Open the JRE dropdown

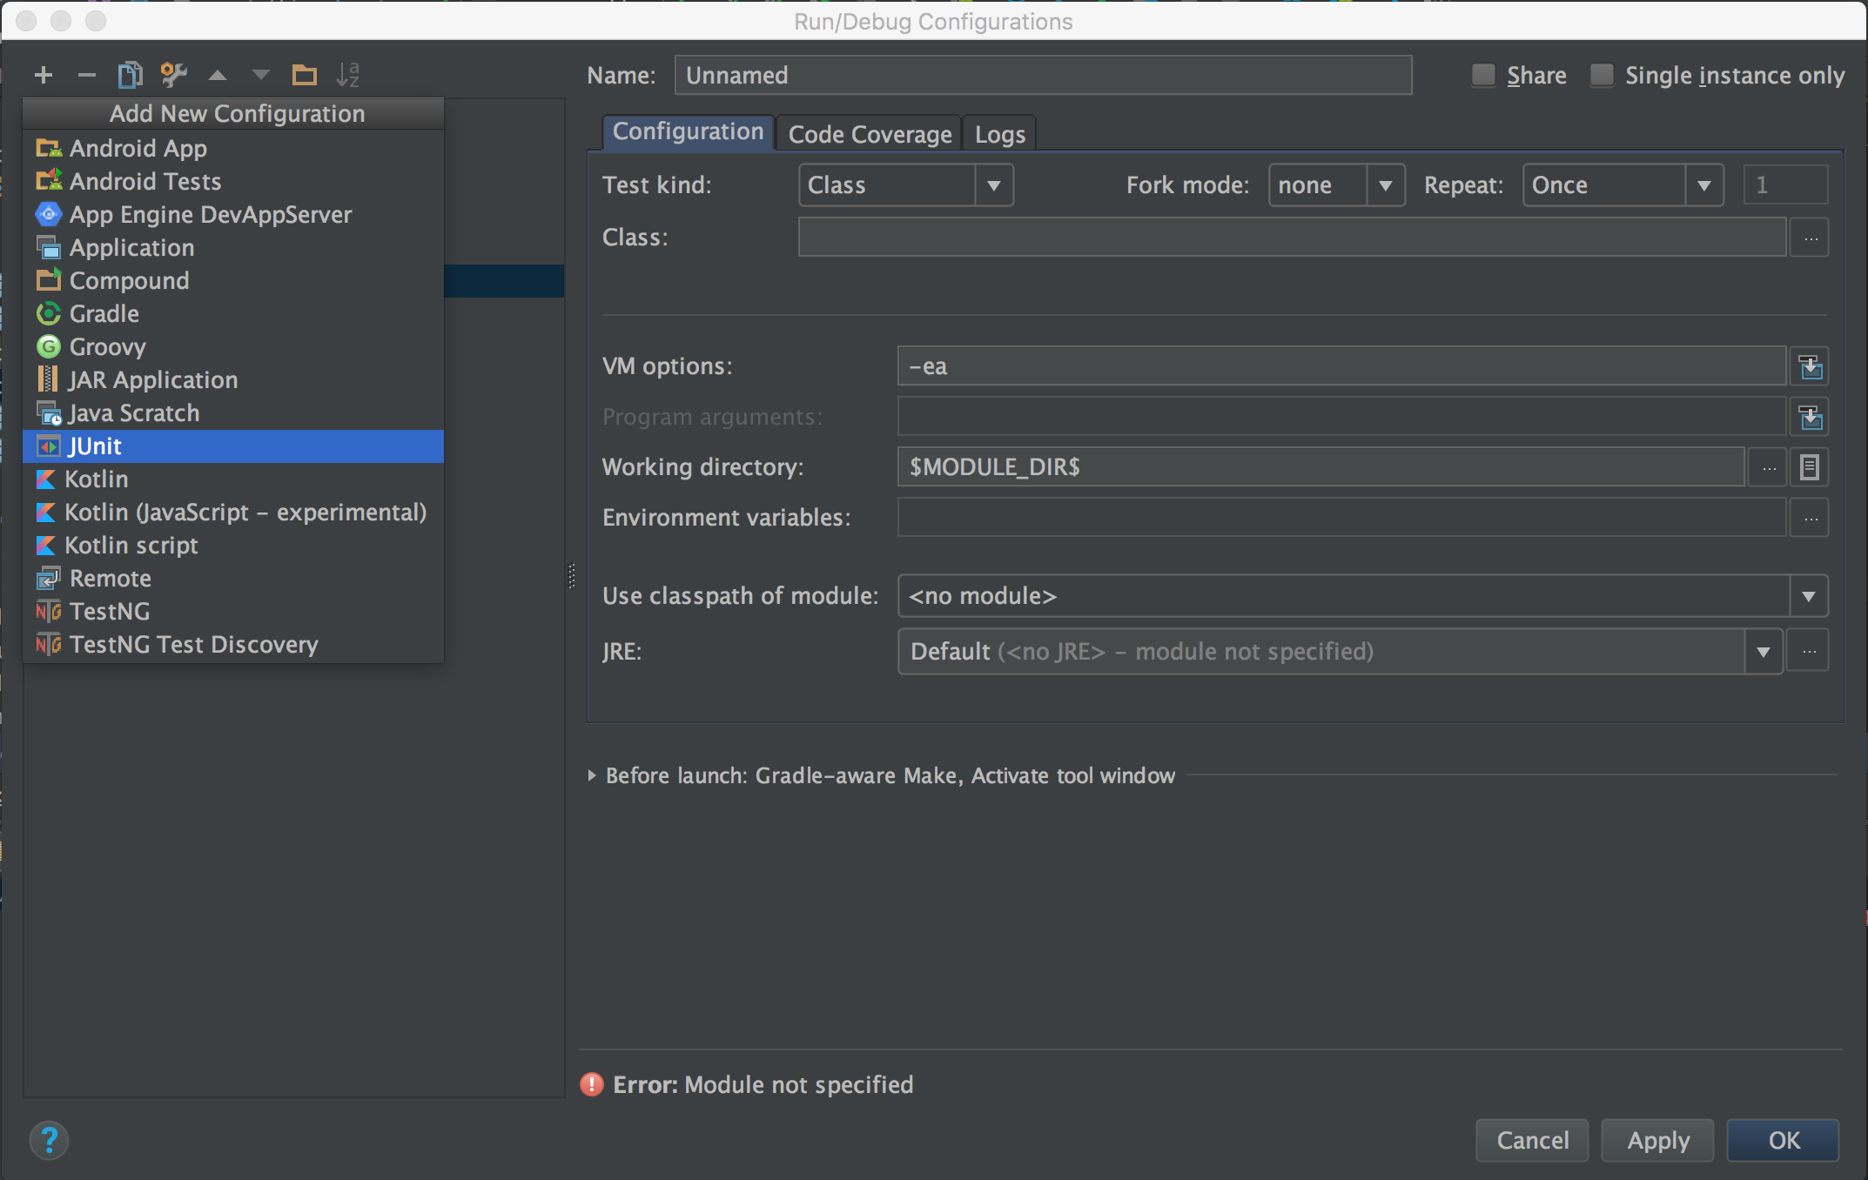click(1341, 651)
